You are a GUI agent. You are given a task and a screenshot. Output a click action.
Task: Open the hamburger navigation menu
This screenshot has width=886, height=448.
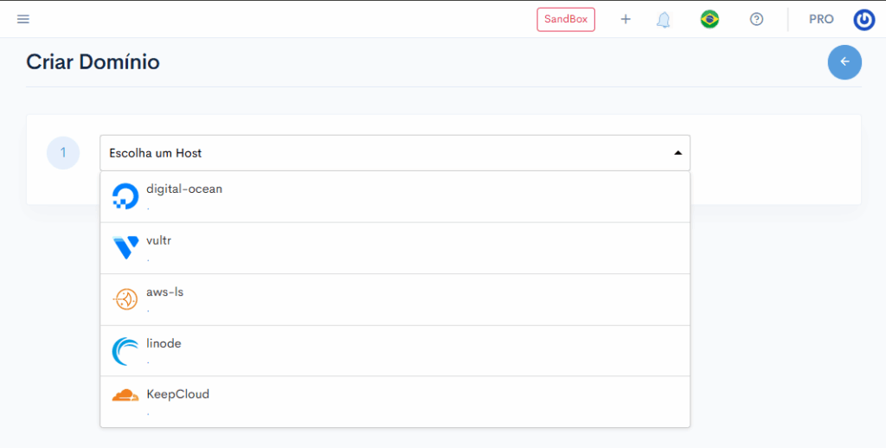[23, 19]
